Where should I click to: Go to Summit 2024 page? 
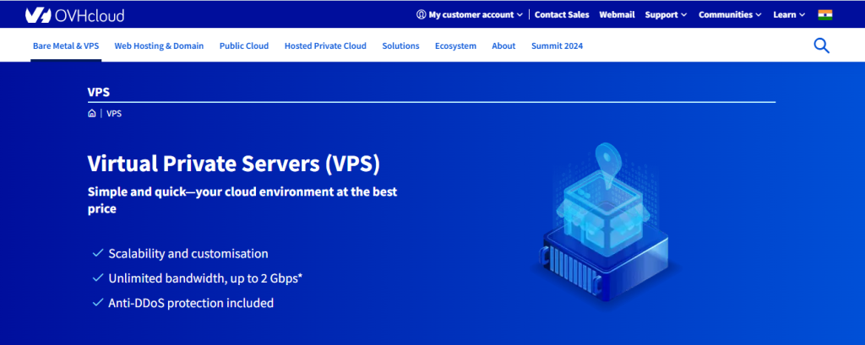[x=557, y=46]
